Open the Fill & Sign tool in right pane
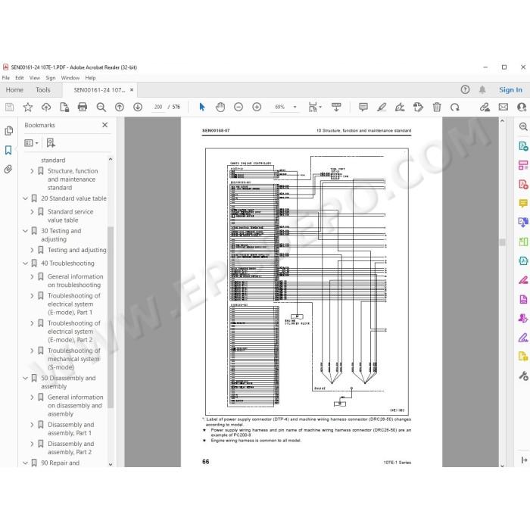Image resolution: width=530 pixels, height=530 pixels. click(523, 338)
